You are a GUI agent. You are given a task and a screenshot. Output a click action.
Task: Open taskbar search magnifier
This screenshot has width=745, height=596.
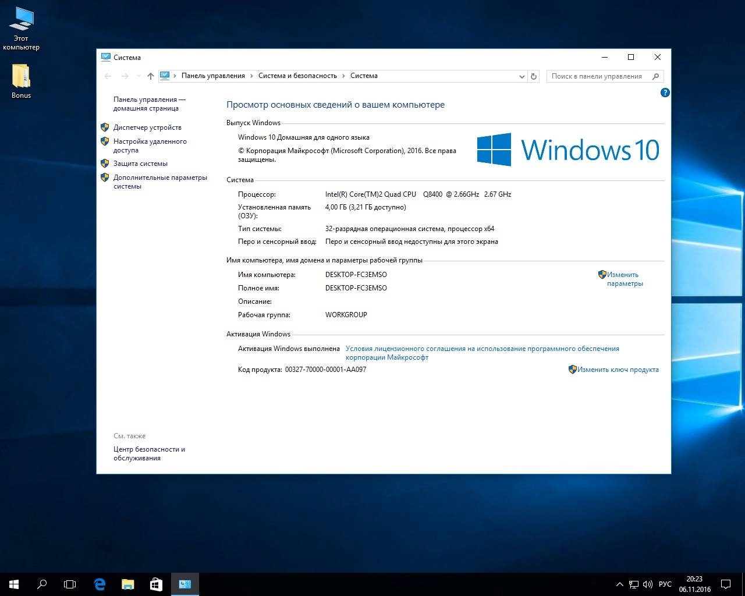(42, 584)
